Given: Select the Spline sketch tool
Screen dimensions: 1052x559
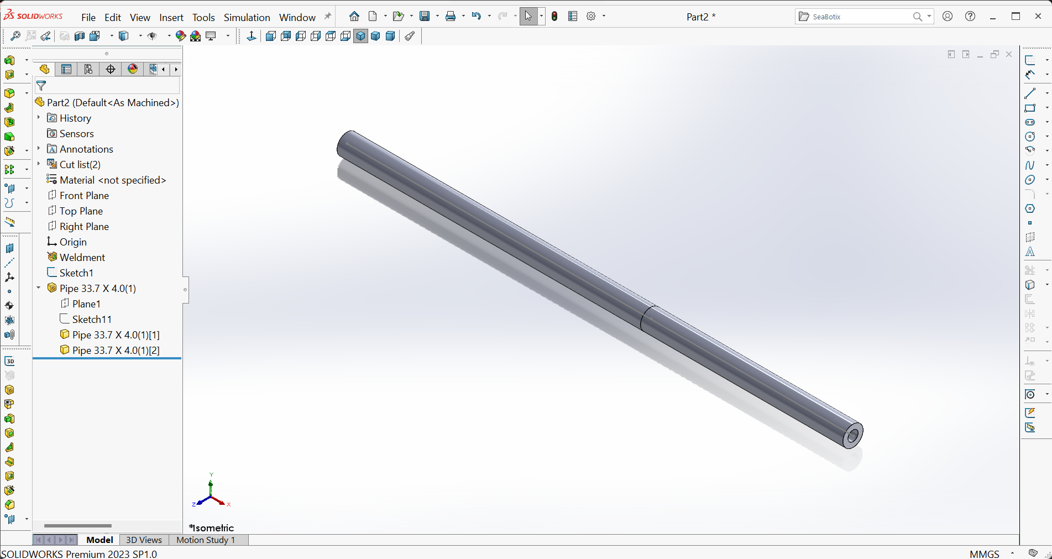Looking at the screenshot, I should [1030, 165].
